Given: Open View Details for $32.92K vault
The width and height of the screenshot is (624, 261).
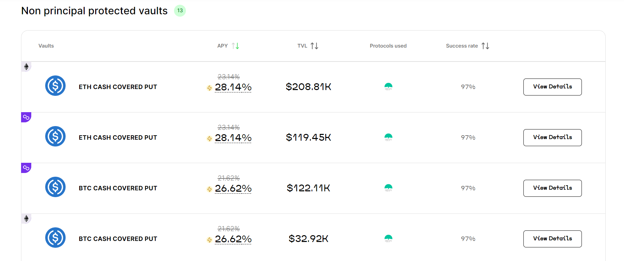Looking at the screenshot, I should (x=552, y=239).
